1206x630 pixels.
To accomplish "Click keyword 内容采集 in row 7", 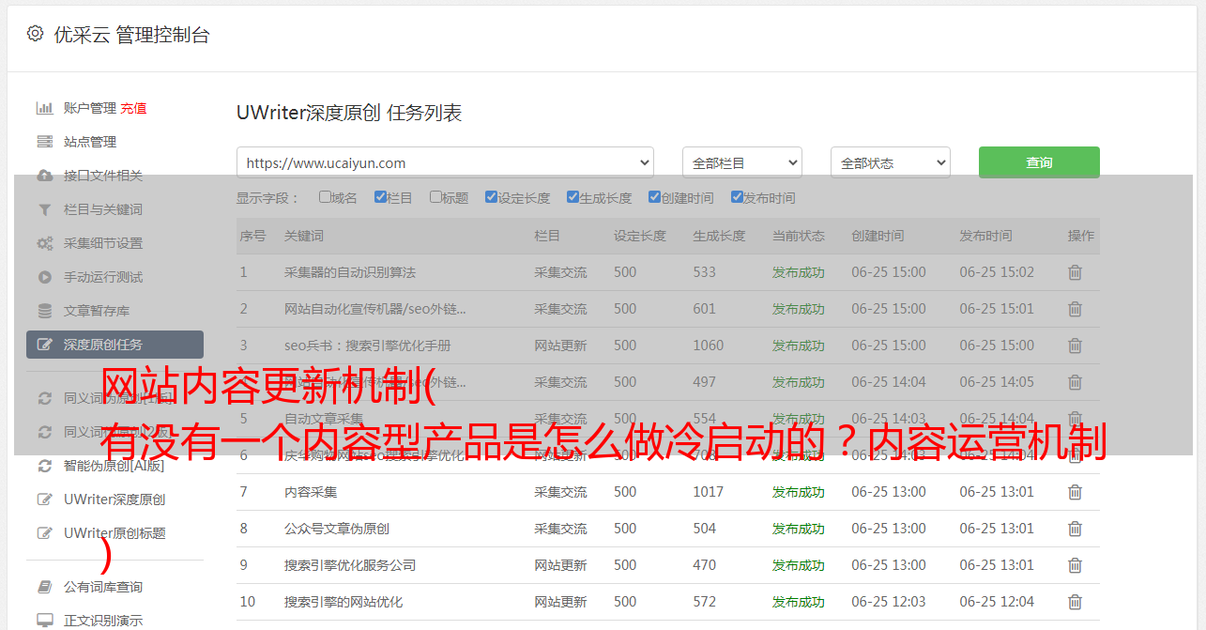I will point(311,492).
